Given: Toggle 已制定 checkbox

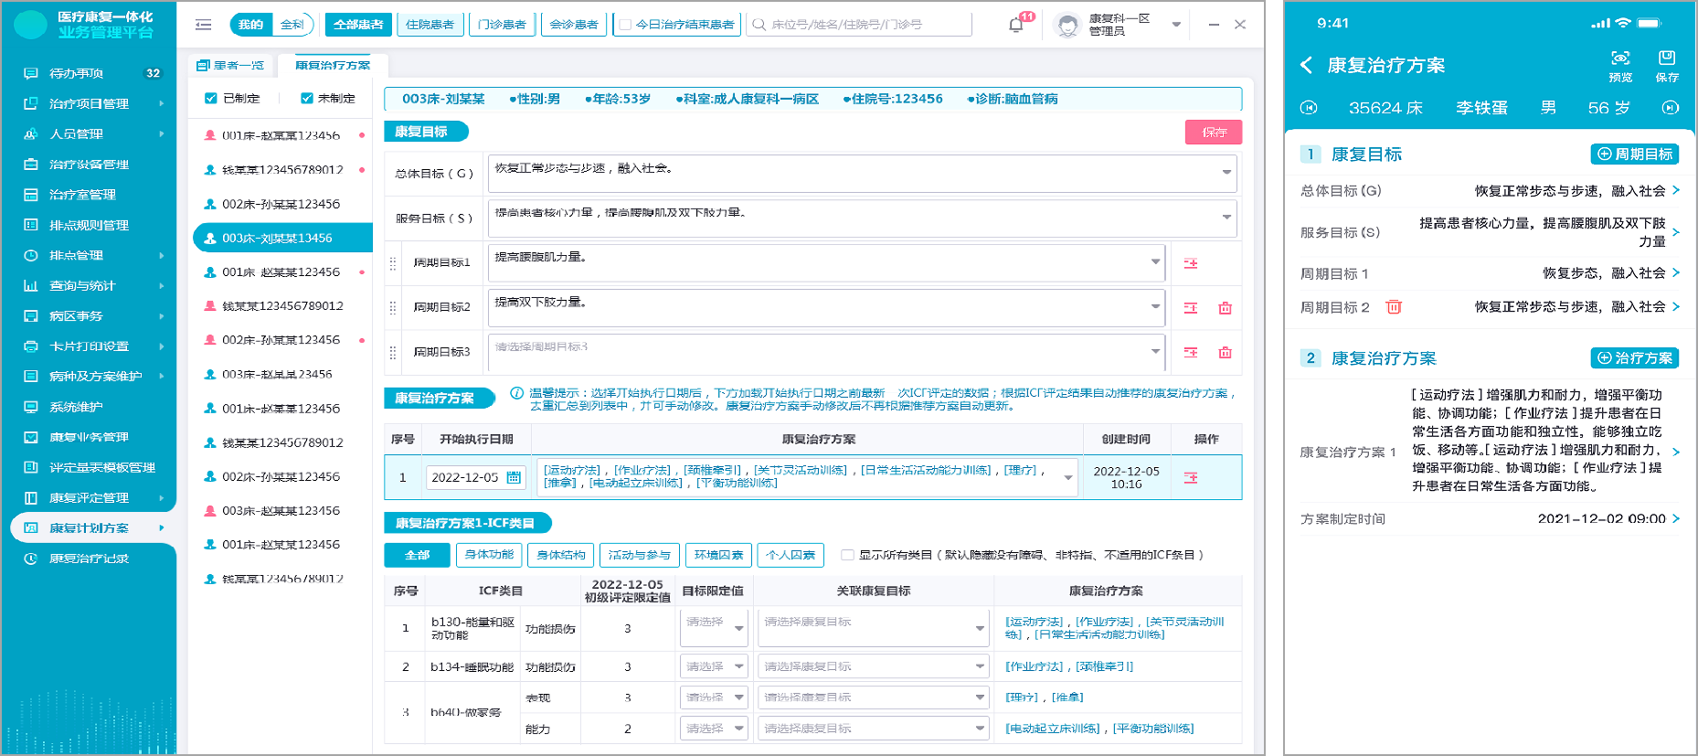Looking at the screenshot, I should [211, 98].
